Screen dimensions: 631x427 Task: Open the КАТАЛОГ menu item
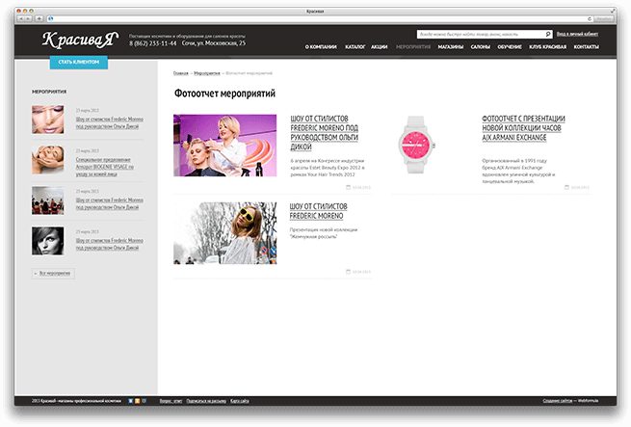pos(355,47)
